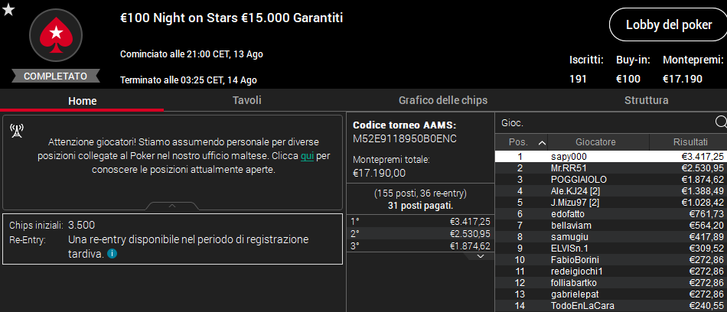Screen dimensions: 727x312
Task: Open the Struttura tab
Action: [x=647, y=100]
